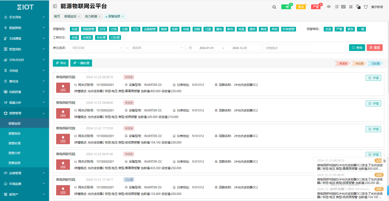
Task: Click the 一键处理 button
Action: click(x=81, y=63)
